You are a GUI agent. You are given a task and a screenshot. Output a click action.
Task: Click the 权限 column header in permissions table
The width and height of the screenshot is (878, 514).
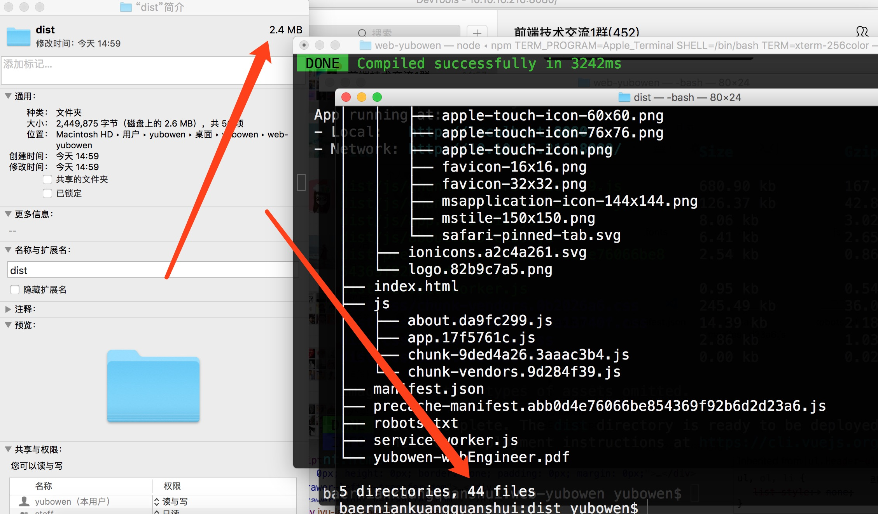coord(172,486)
